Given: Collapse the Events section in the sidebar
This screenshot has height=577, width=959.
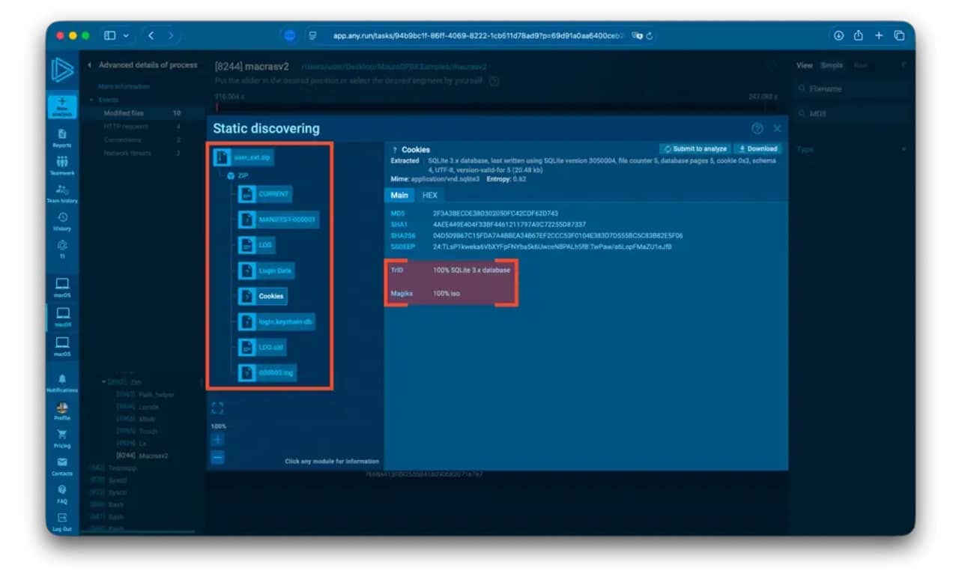Looking at the screenshot, I should 98,98.
